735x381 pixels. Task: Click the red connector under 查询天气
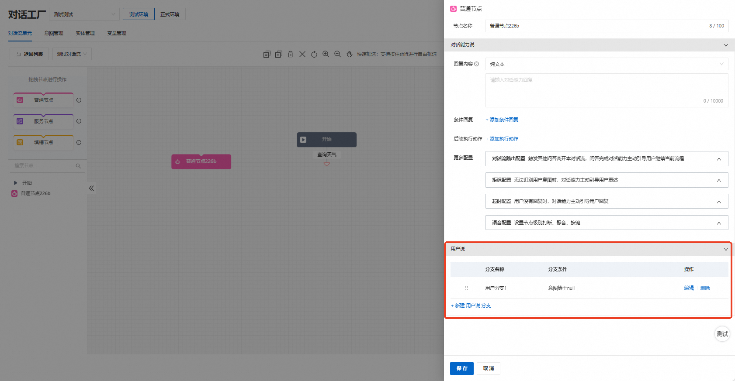pos(326,164)
